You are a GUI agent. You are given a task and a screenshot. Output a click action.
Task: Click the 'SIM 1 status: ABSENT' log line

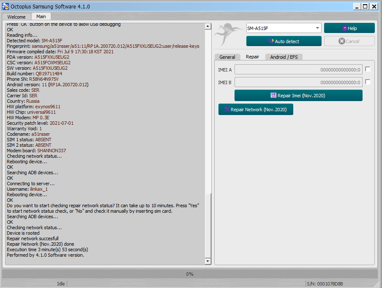(29, 140)
